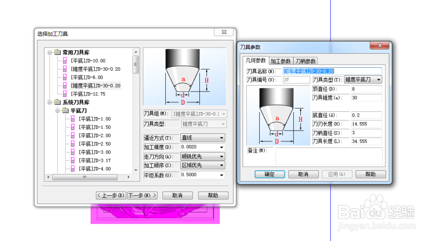Select [平底]JD-12.75 in the tool tree

click(88, 94)
